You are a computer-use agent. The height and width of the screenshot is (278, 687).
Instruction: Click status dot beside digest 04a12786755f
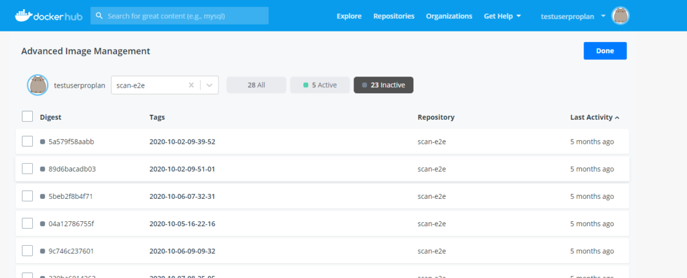43,224
